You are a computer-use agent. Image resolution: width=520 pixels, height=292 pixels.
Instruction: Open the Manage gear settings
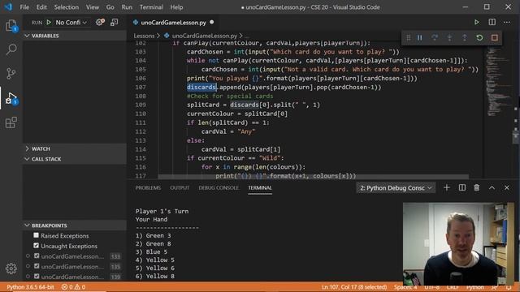pos(11,268)
